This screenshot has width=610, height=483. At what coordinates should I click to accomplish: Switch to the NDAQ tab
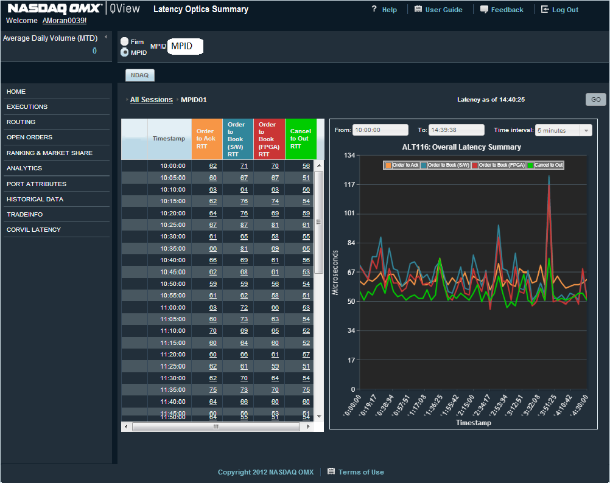(x=139, y=75)
